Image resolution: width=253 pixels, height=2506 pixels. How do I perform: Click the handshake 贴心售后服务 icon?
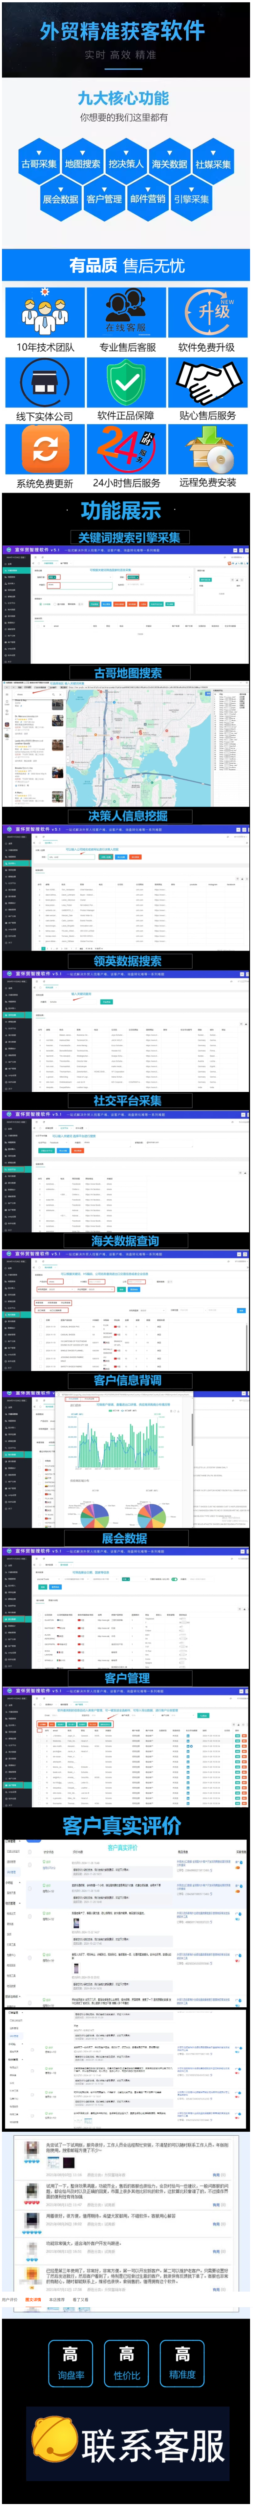point(208,382)
